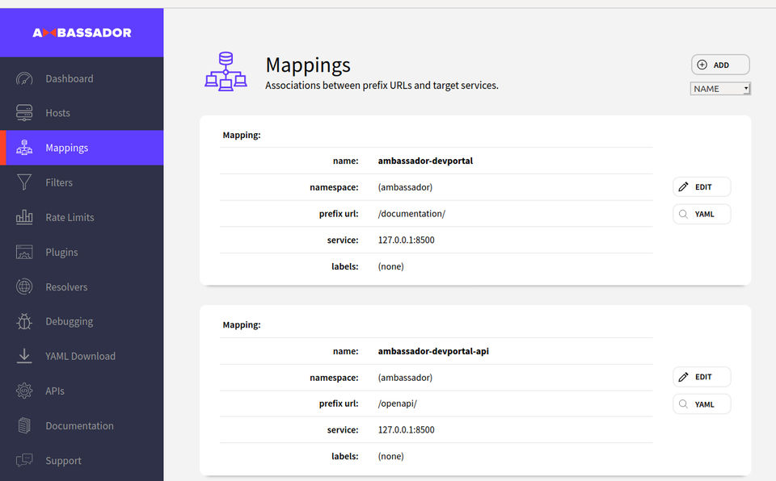Image resolution: width=776 pixels, height=481 pixels.
Task: Edit the ambassador-devportal mapping
Action: [702, 187]
